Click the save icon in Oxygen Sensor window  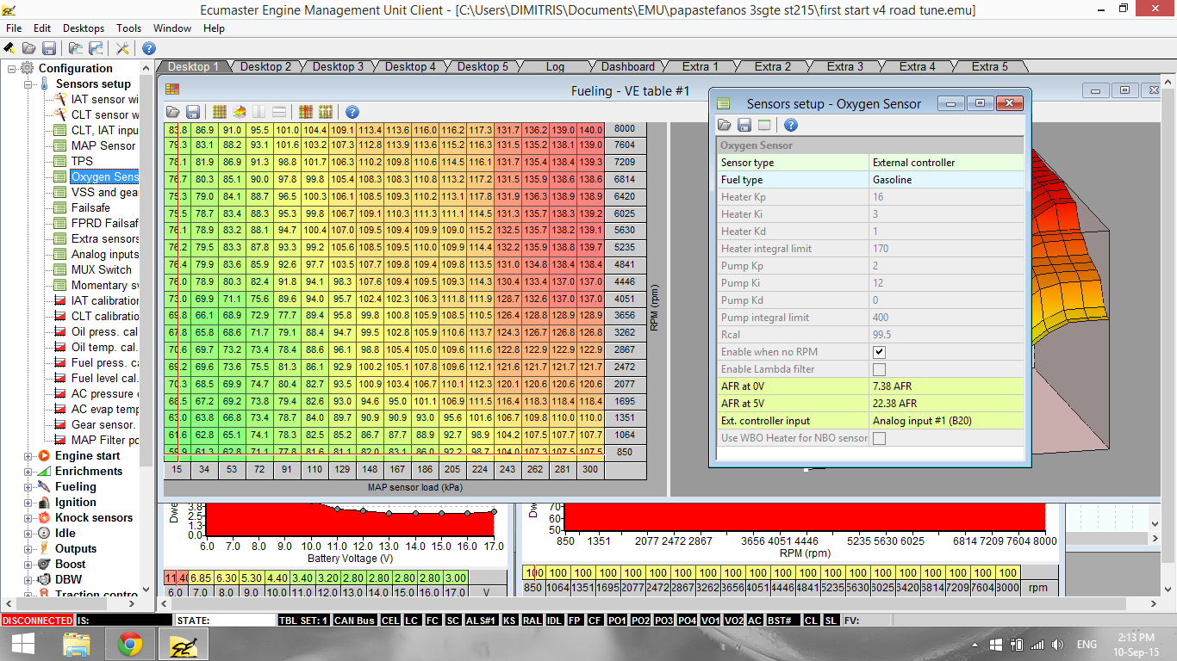coord(744,126)
